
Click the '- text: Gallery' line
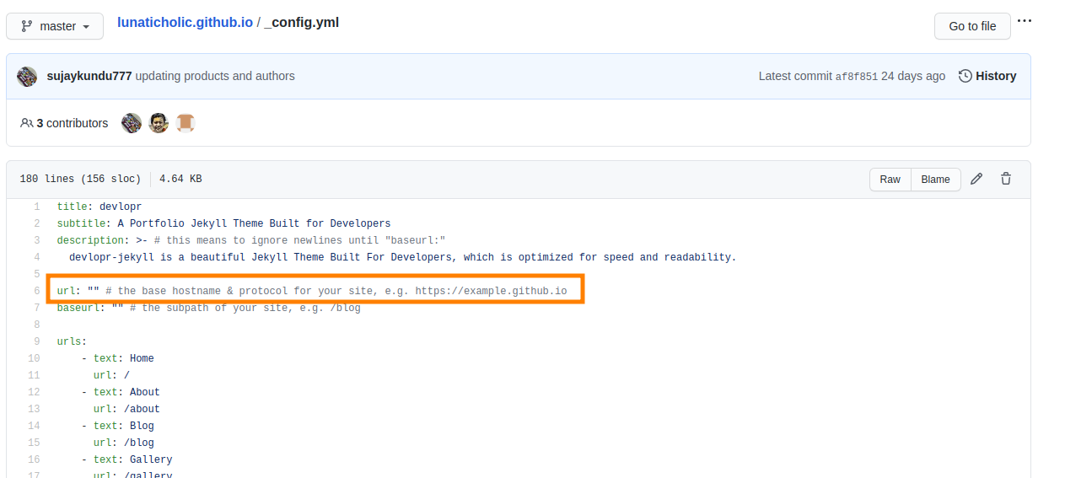[127, 459]
